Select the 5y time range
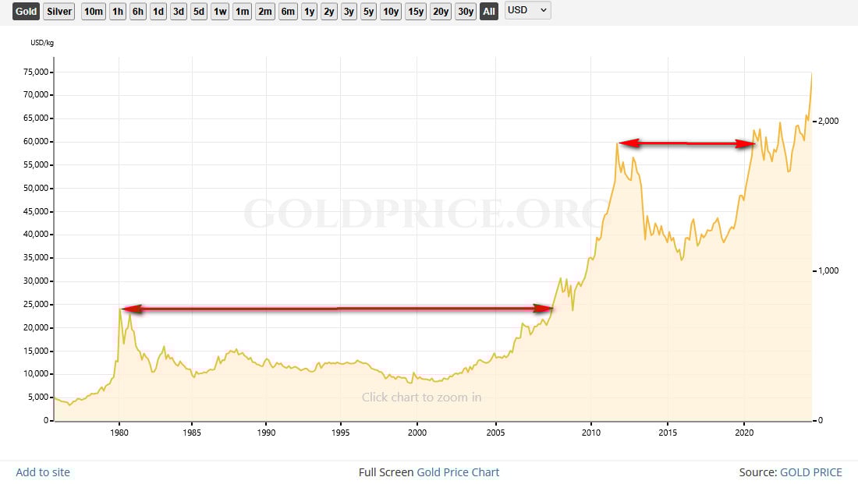This screenshot has width=858, height=484. pos(368,12)
